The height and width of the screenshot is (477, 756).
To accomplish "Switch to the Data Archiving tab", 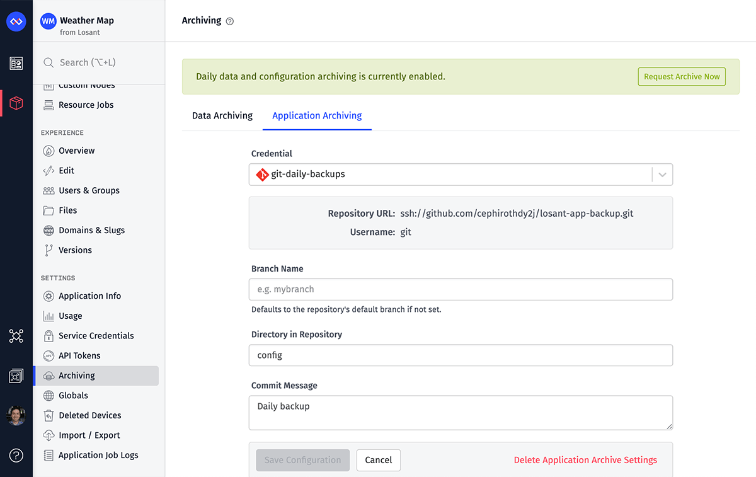I will click(x=222, y=116).
